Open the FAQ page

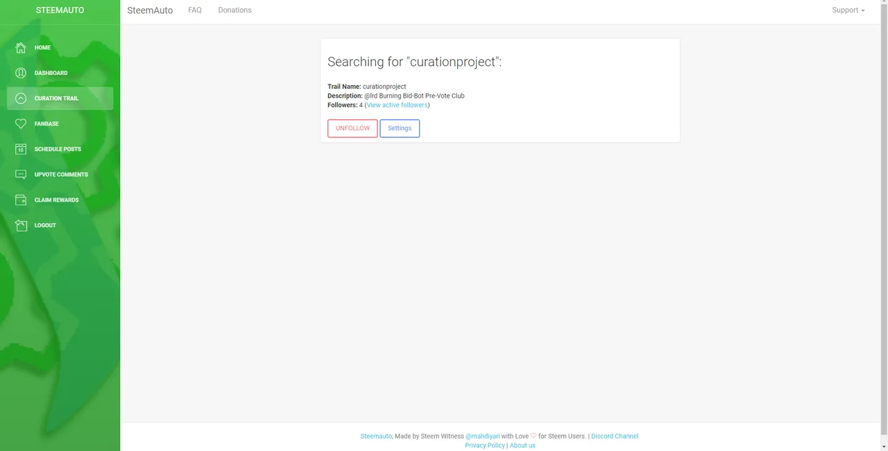coord(195,10)
